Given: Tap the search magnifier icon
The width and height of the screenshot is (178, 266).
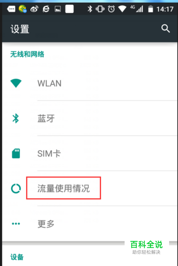Looking at the screenshot, I should [x=166, y=28].
